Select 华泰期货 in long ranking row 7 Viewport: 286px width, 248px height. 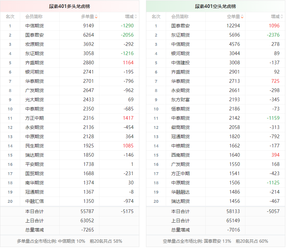click(x=34, y=81)
